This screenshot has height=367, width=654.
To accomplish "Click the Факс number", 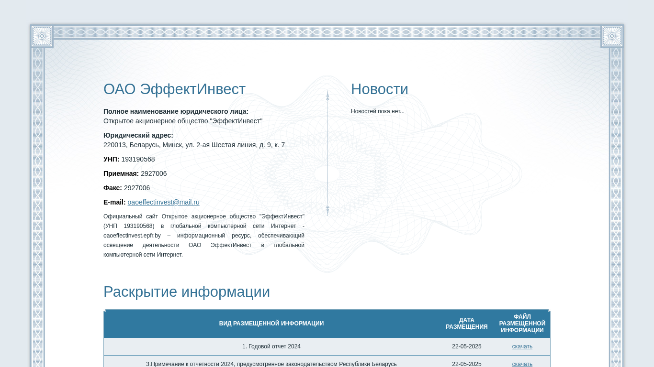I will pos(137,188).
